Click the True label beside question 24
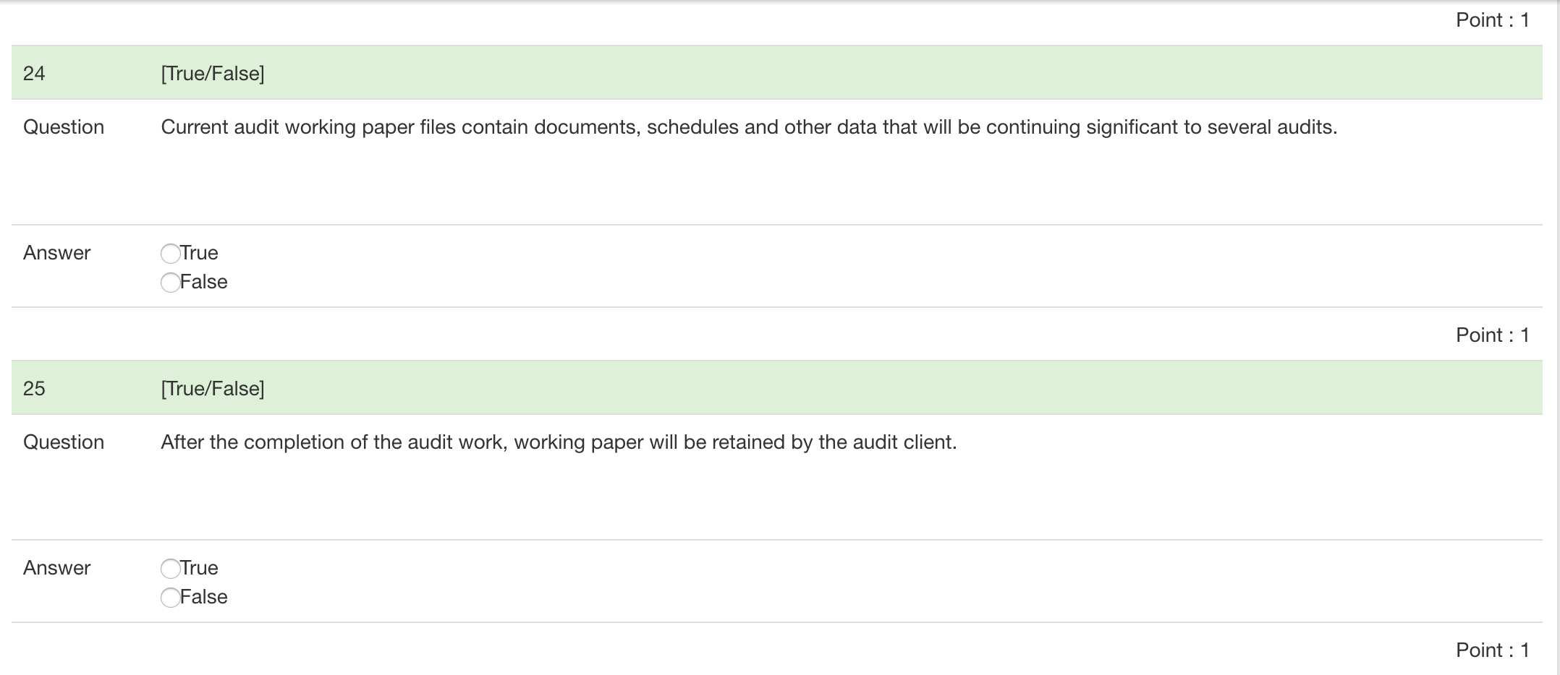1560x675 pixels. (199, 253)
